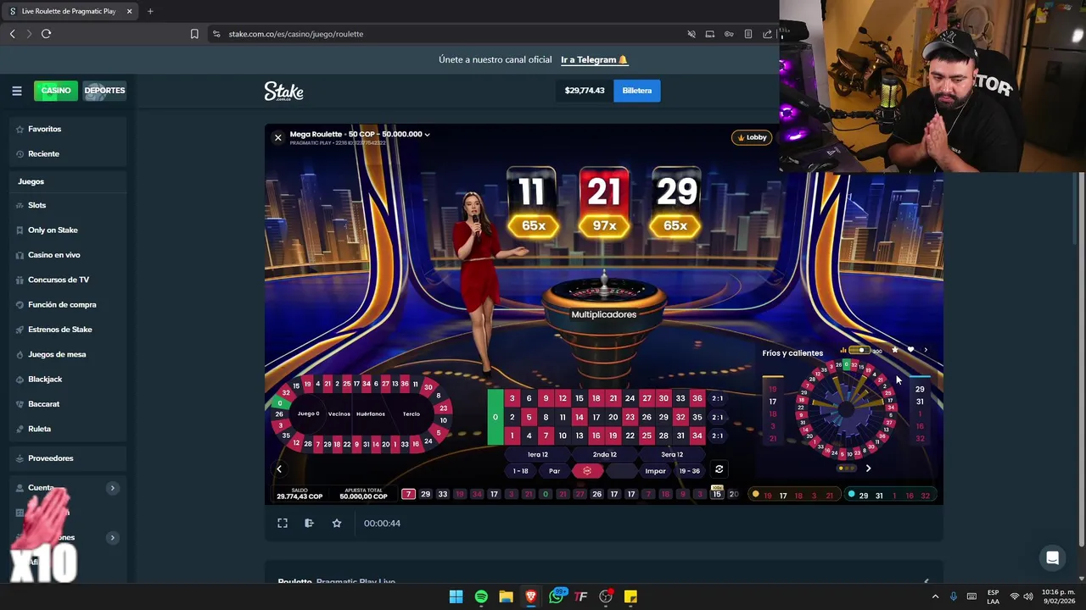Show hidden system tray icons
This screenshot has width=1086, height=610.
pyautogui.click(x=936, y=596)
